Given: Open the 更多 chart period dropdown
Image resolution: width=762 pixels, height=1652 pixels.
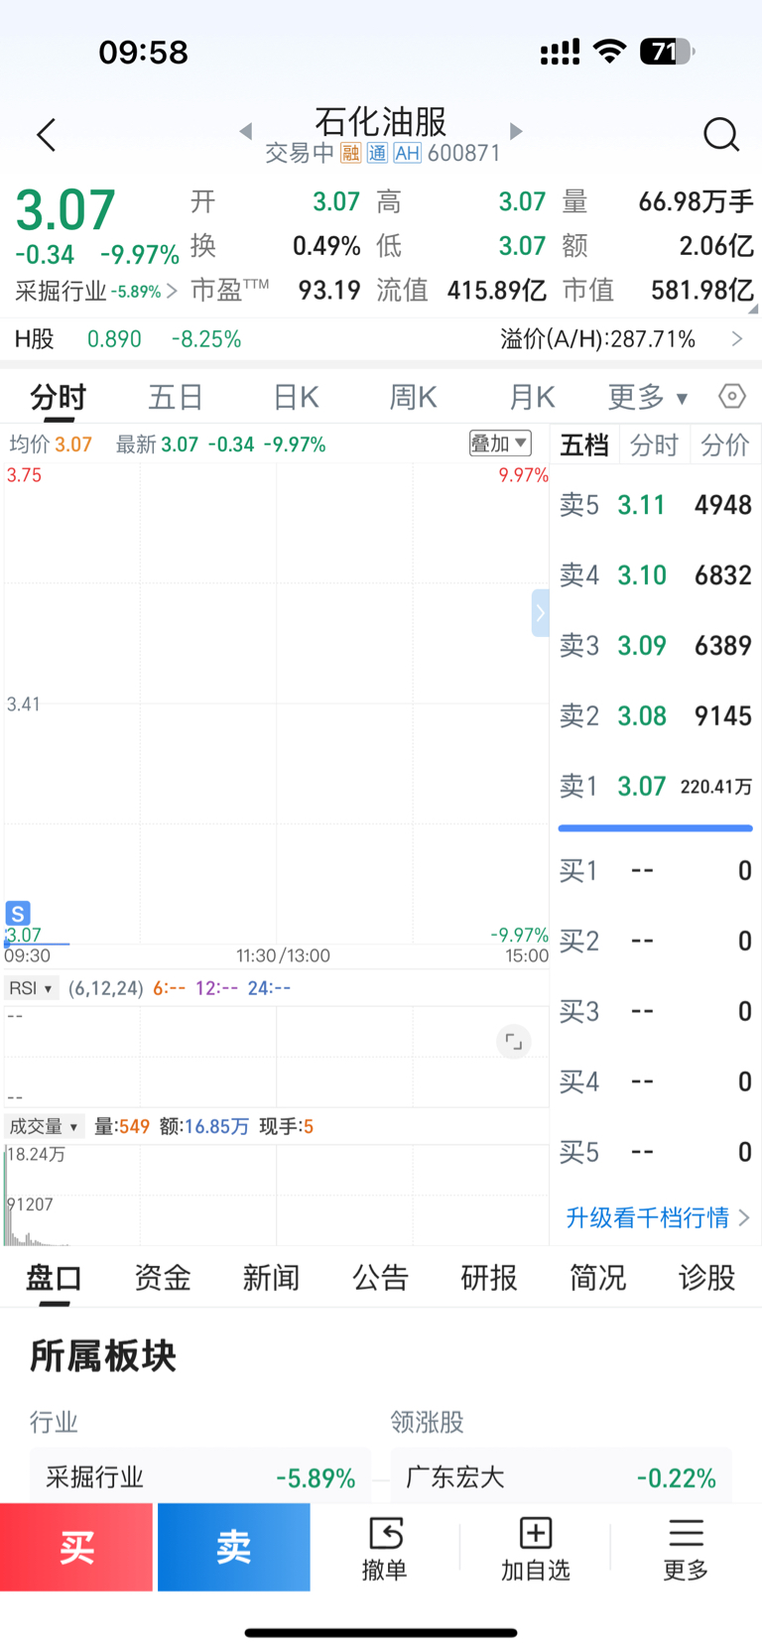Looking at the screenshot, I should 648,397.
